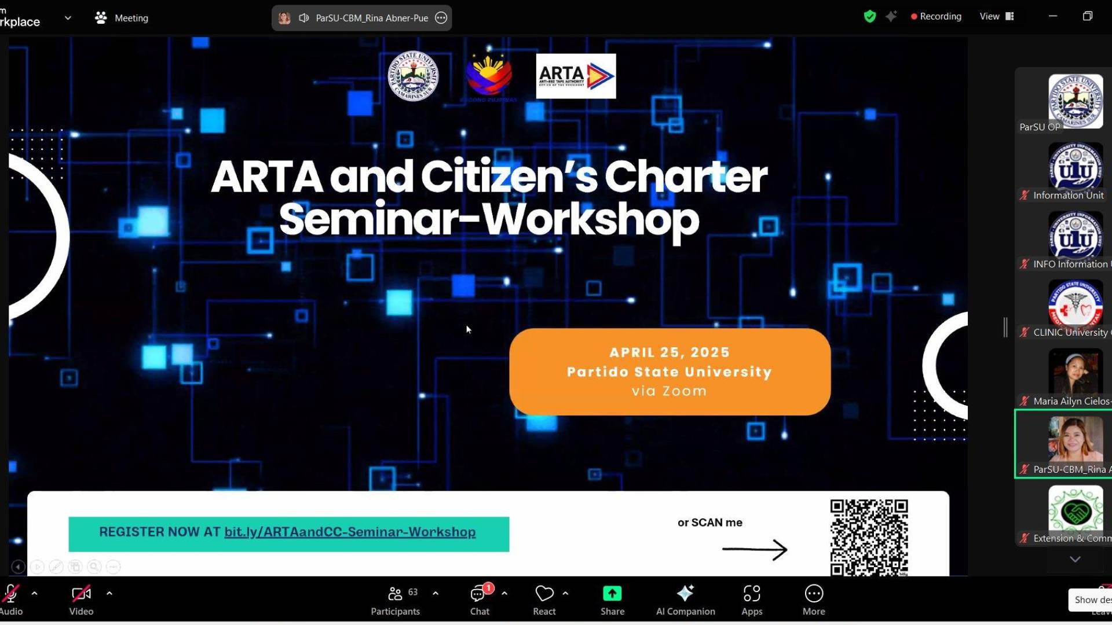Go to the next slide arrow
This screenshot has height=625, width=1112.
37,567
